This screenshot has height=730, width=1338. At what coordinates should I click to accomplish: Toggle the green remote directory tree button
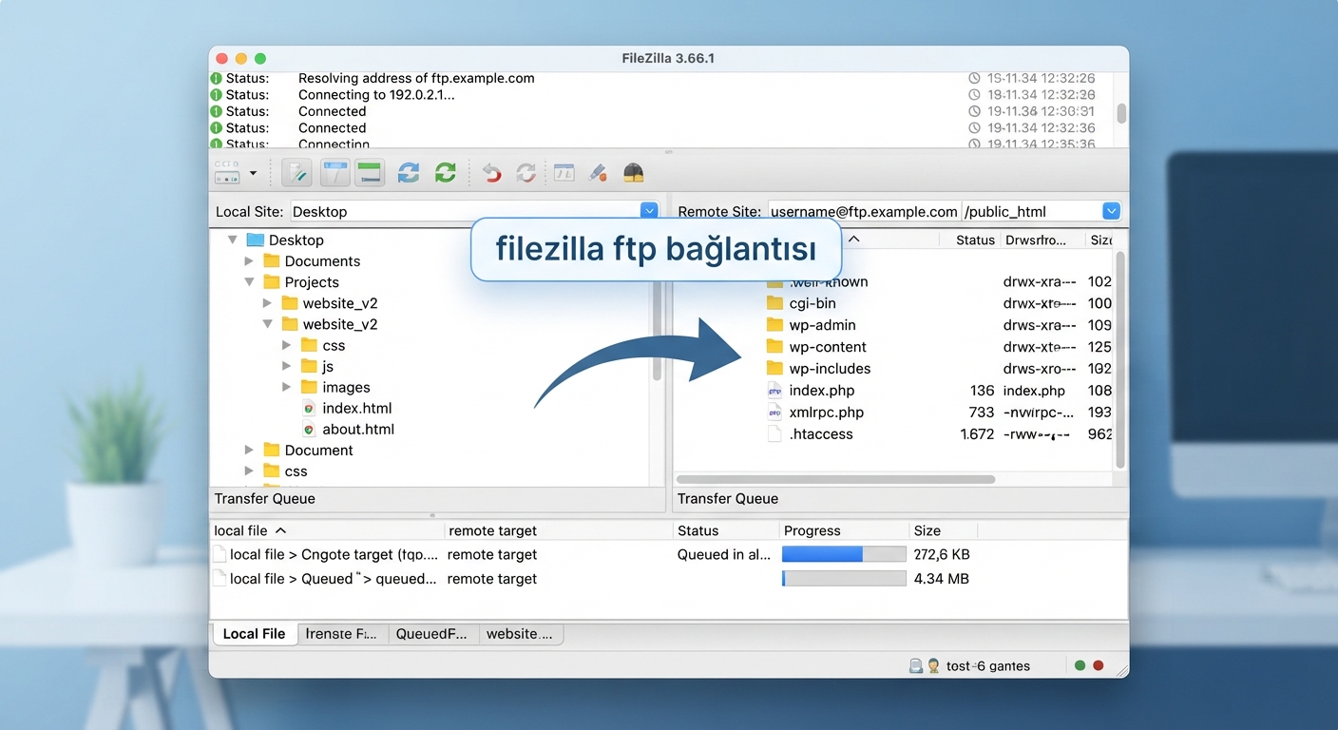tap(369, 173)
